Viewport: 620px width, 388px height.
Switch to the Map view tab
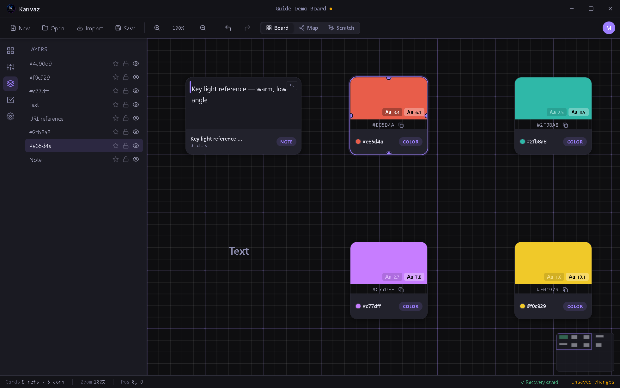click(x=309, y=28)
